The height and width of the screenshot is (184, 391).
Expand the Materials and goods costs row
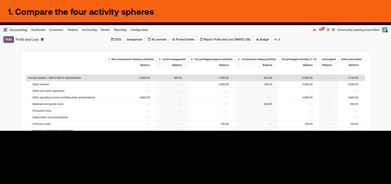30,104
